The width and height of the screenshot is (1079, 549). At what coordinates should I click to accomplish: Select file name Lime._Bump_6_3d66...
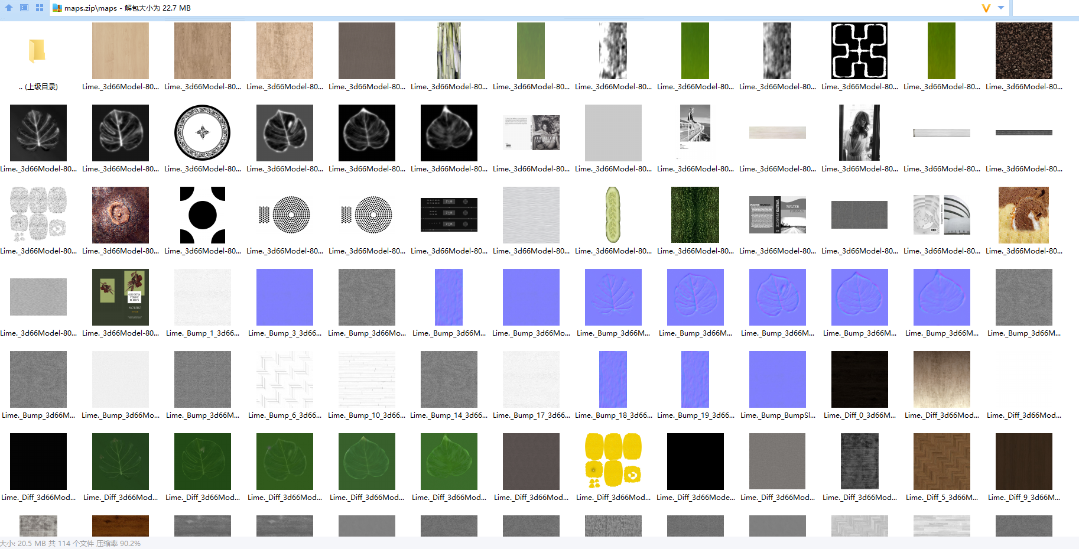point(285,415)
